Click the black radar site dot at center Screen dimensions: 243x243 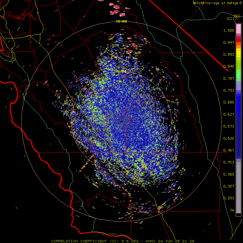122,122
